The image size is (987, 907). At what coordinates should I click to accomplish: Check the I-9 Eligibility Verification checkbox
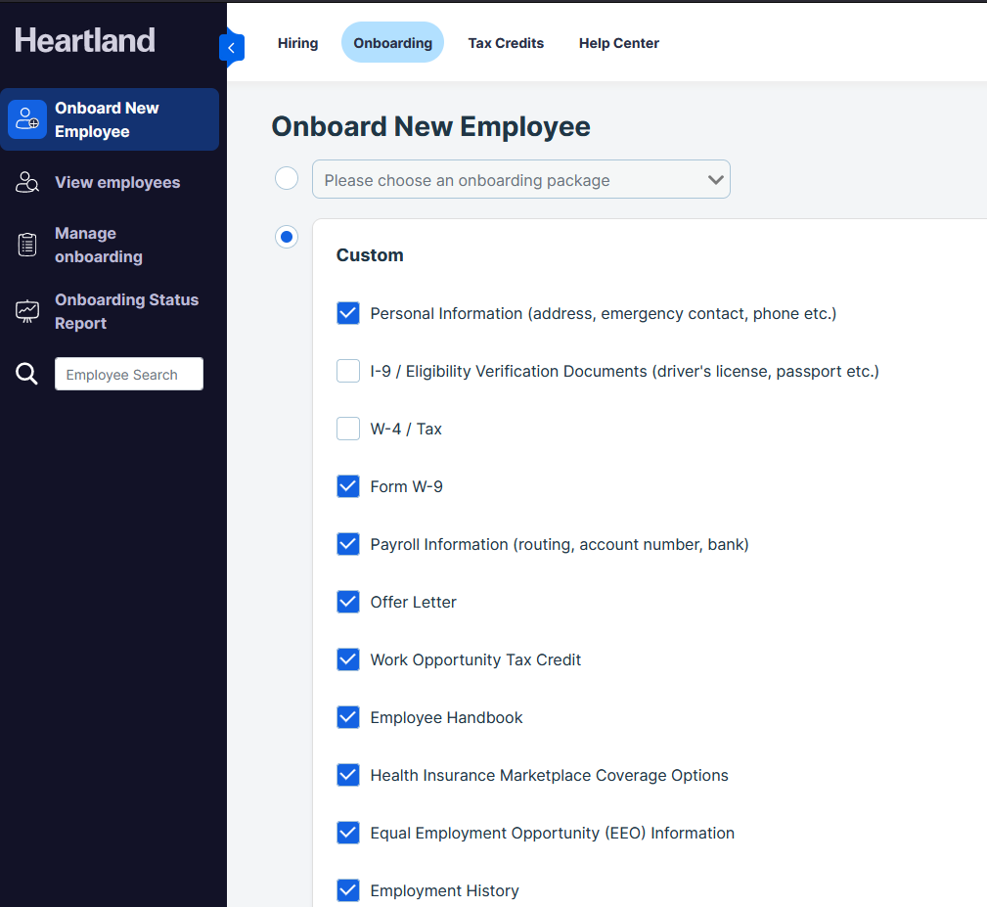348,371
